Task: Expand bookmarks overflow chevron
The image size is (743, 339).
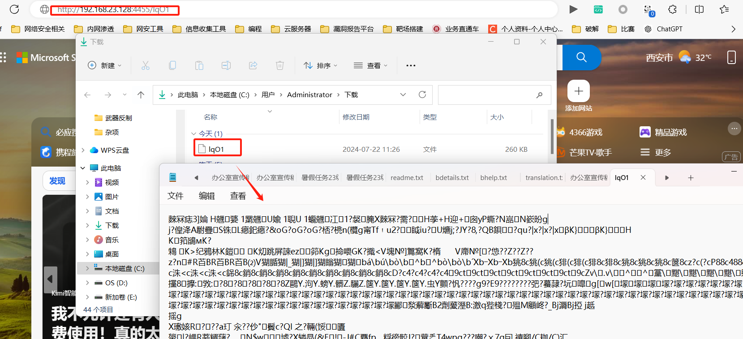Action: pyautogui.click(x=733, y=29)
